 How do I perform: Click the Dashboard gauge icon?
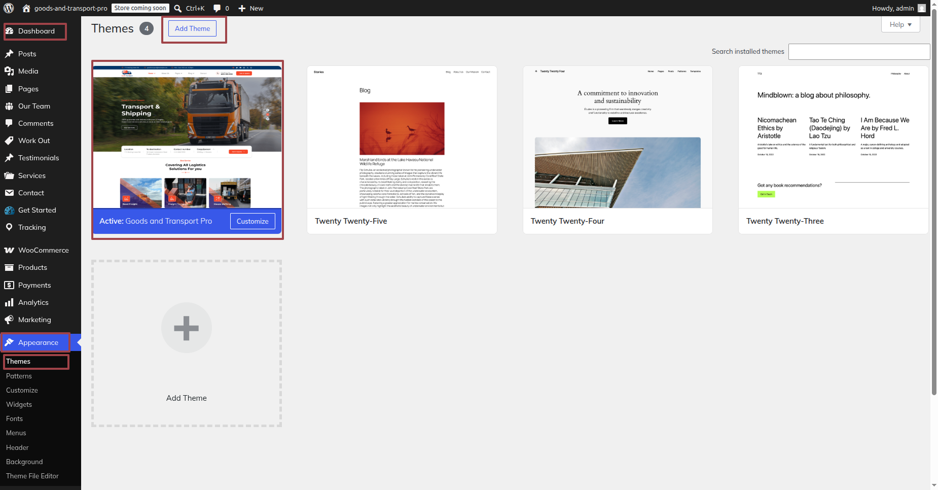click(x=9, y=31)
